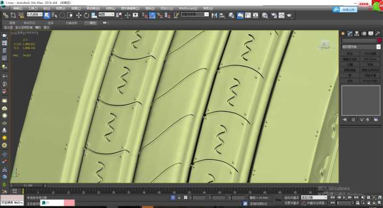Toggle Spinner Snap
Screen dimensions: 383x208
click(168, 15)
